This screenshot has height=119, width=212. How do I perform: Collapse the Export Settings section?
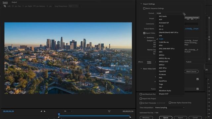coord(141,4)
